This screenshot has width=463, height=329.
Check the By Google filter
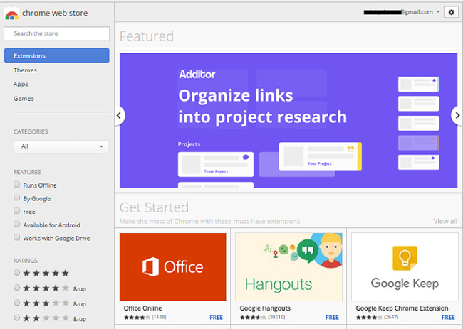(17, 198)
